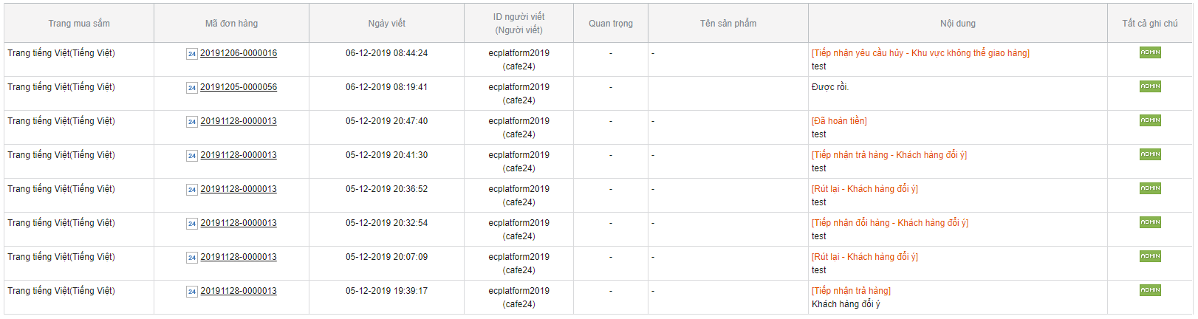The image size is (1198, 319).
Task: Click the 24 icon in the 20:47:40 row
Action: tap(192, 122)
